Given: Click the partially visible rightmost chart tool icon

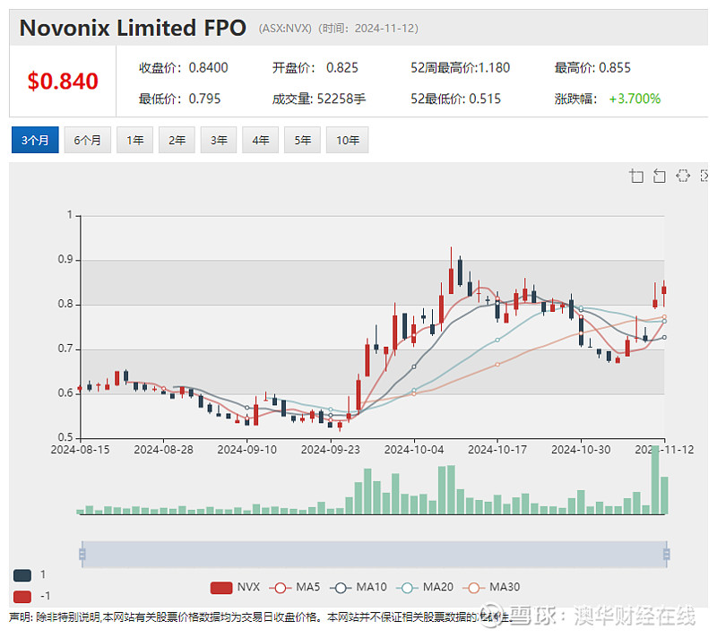Looking at the screenshot, I should pos(704,176).
